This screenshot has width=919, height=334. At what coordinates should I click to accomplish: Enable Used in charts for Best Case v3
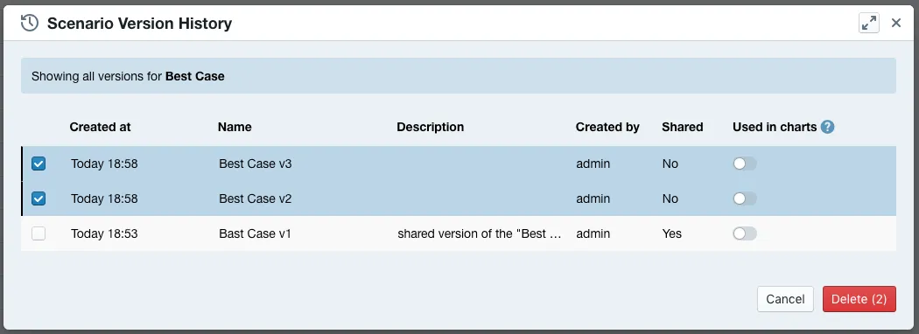click(x=745, y=164)
